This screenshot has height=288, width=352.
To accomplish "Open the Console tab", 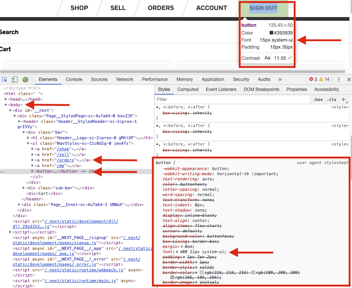I will 74,79.
